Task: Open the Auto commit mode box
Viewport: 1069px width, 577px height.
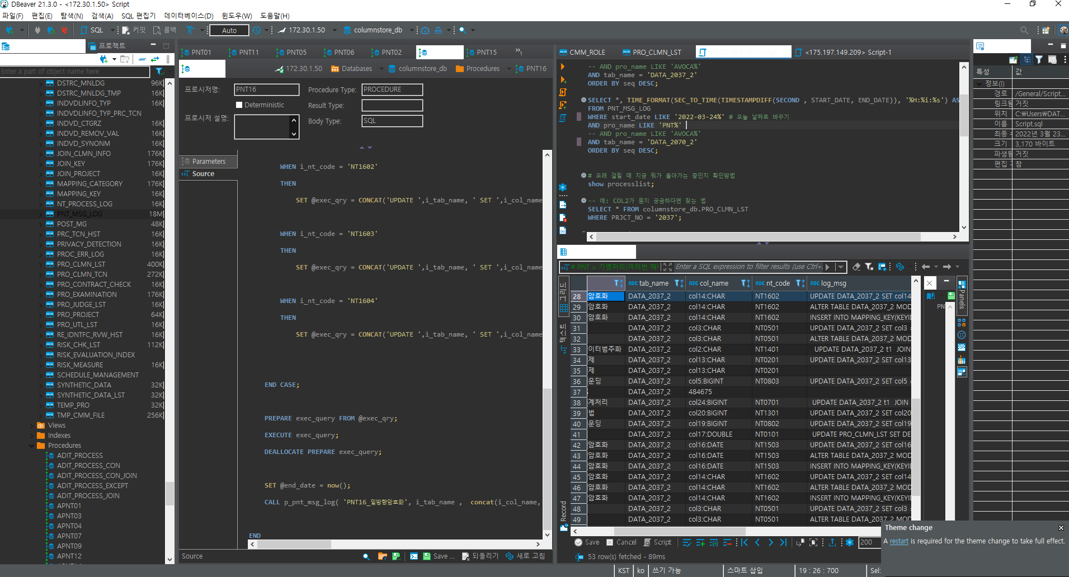Action: pyautogui.click(x=229, y=30)
